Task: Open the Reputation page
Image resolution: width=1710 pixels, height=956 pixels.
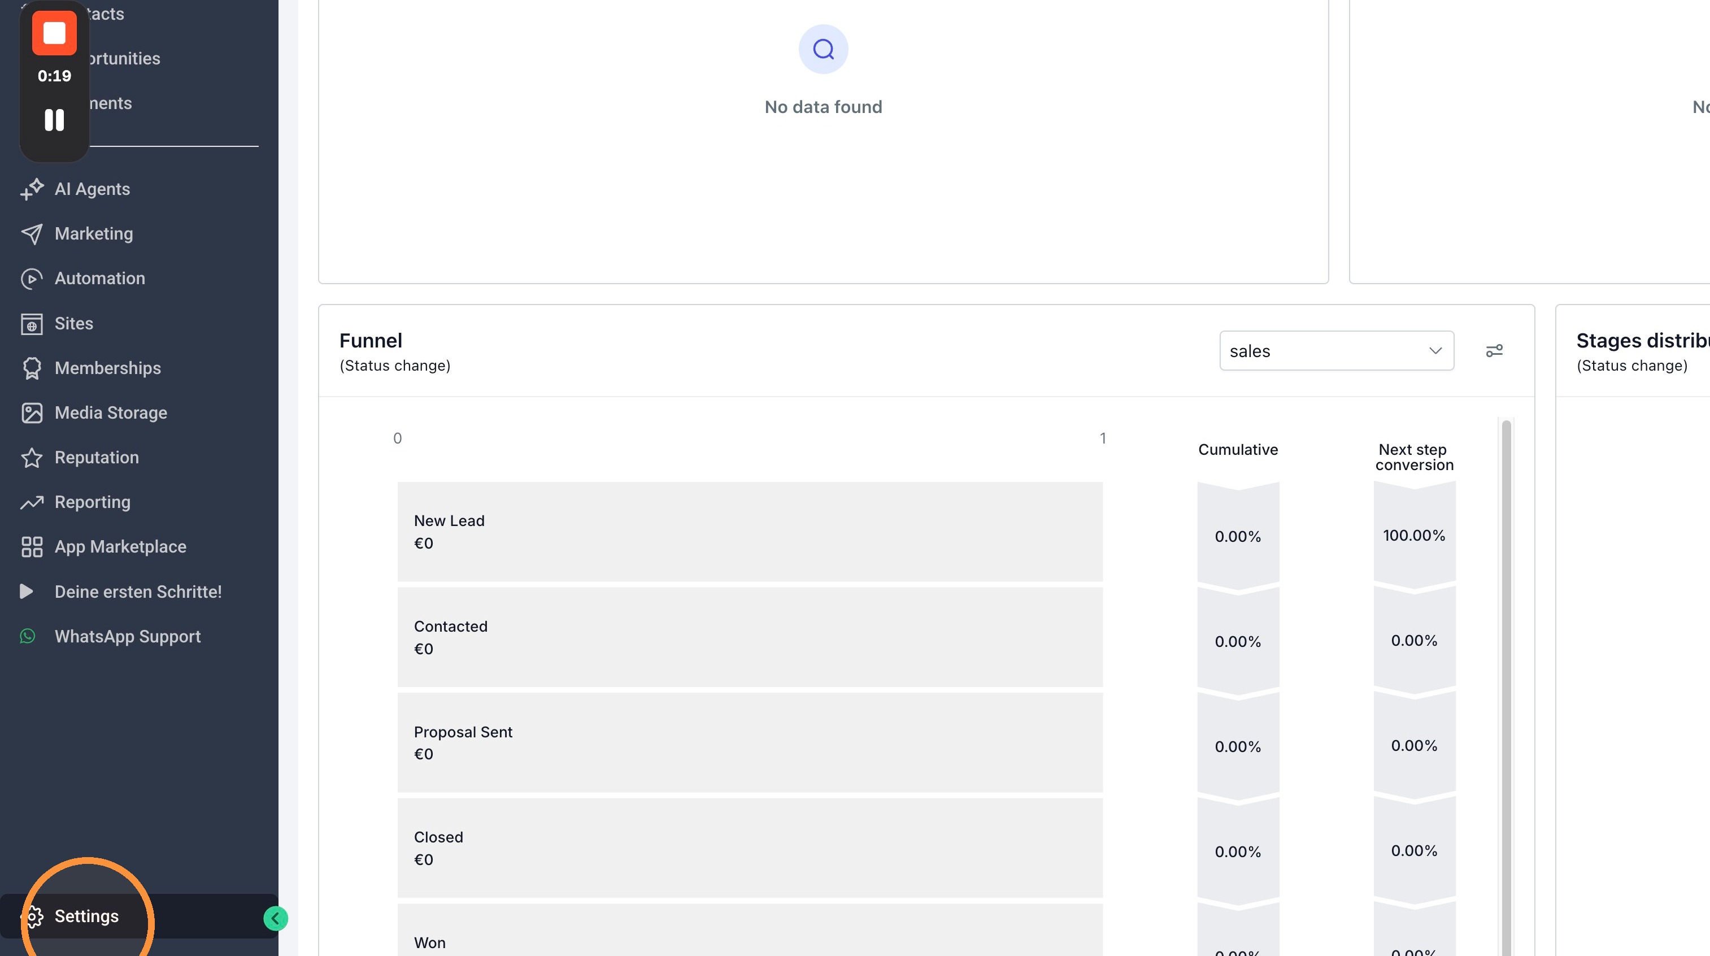Action: pyautogui.click(x=97, y=458)
